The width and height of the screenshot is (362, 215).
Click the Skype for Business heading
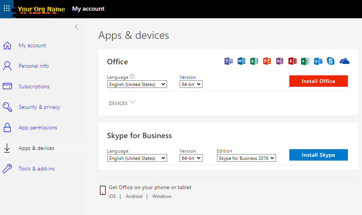pos(139,135)
